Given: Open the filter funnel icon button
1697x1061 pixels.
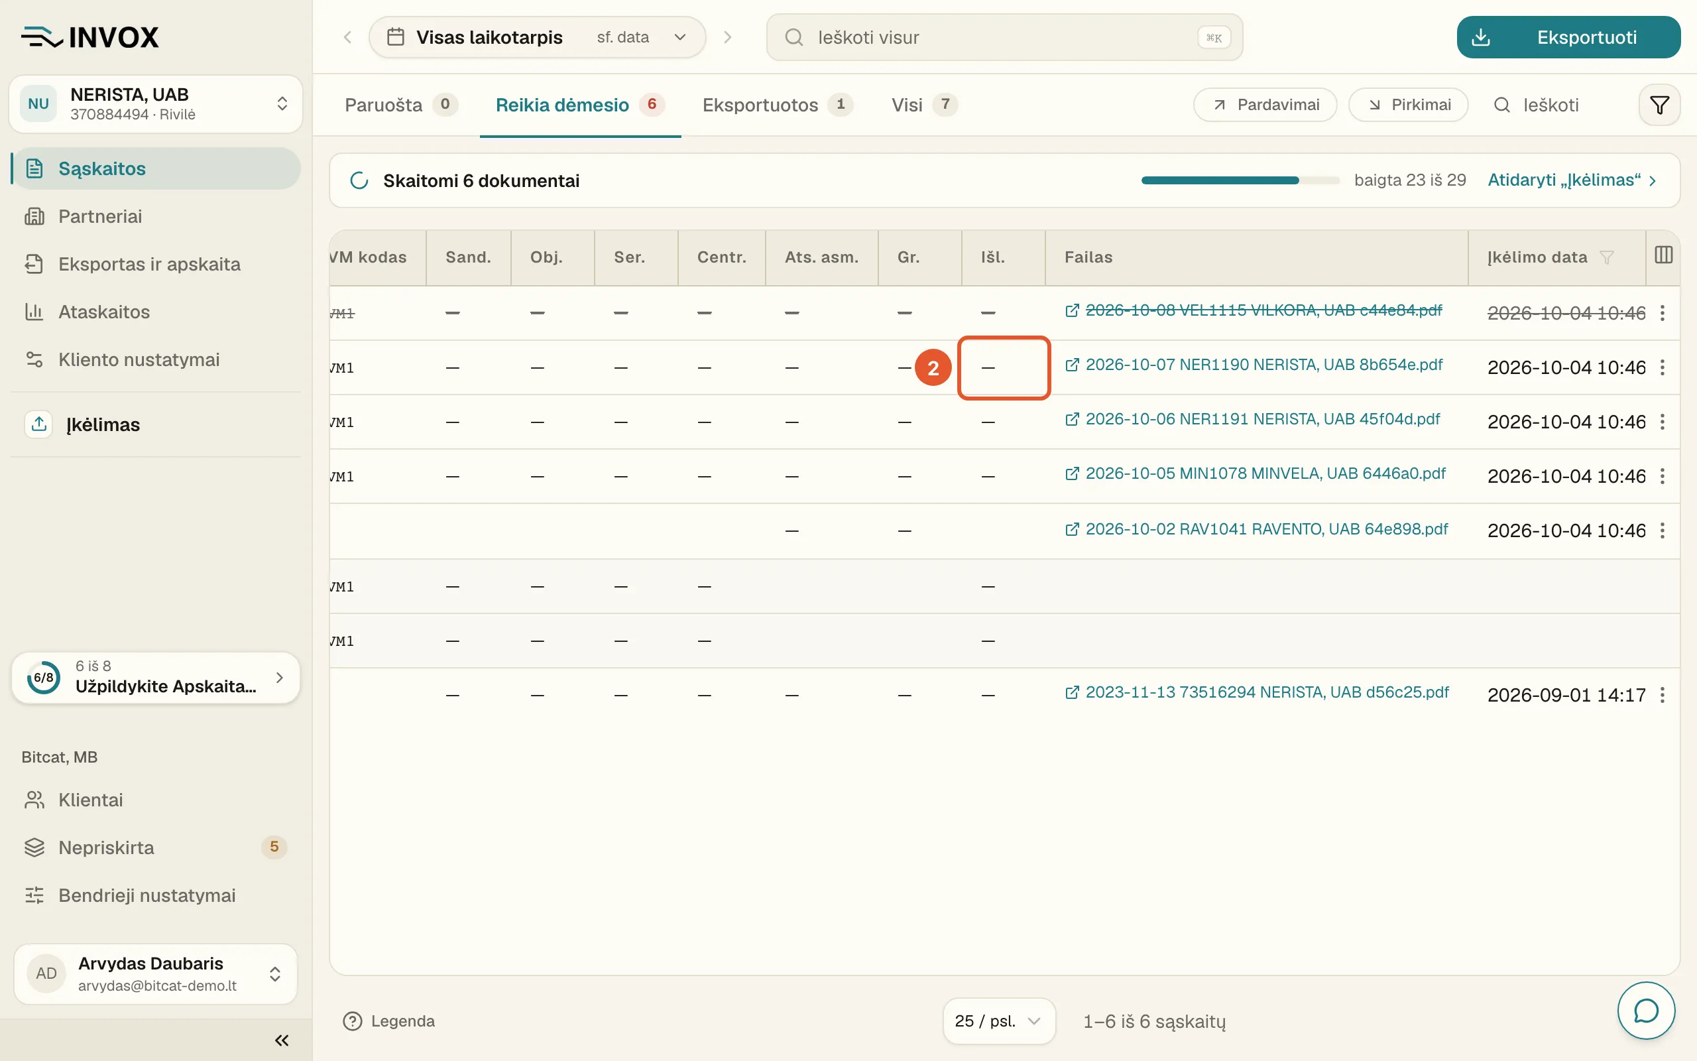Looking at the screenshot, I should [x=1659, y=105].
